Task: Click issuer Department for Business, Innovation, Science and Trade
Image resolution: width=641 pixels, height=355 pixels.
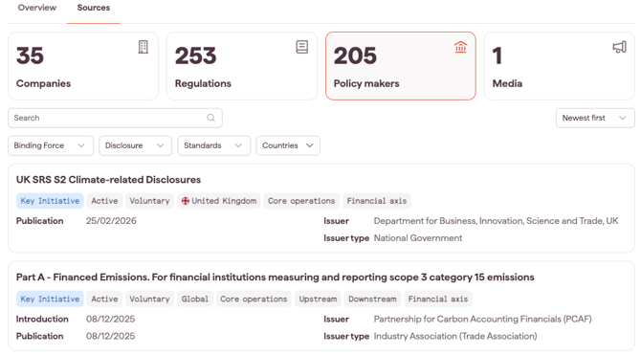Action: point(496,221)
